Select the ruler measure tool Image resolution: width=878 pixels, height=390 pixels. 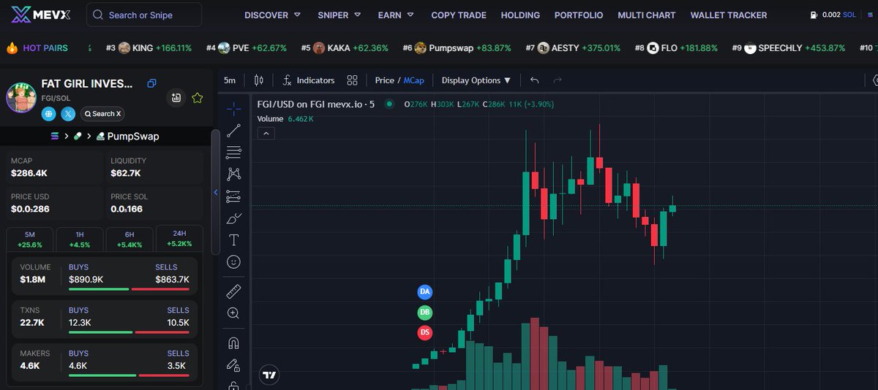click(x=233, y=291)
